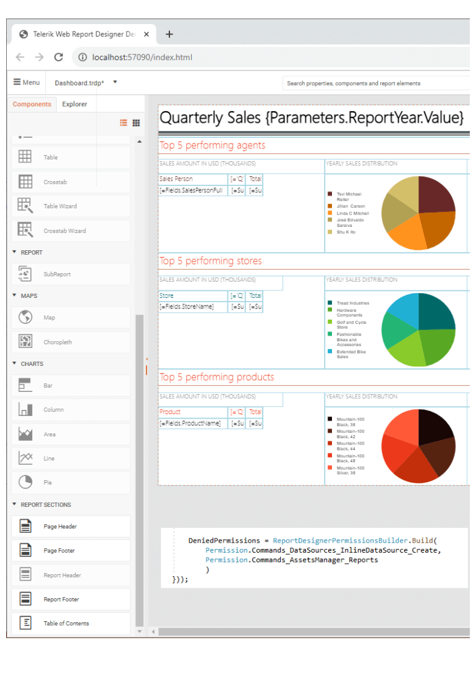The height and width of the screenshot is (675, 476).
Task: Click the Tread Industries legend color swatch
Action: click(329, 303)
